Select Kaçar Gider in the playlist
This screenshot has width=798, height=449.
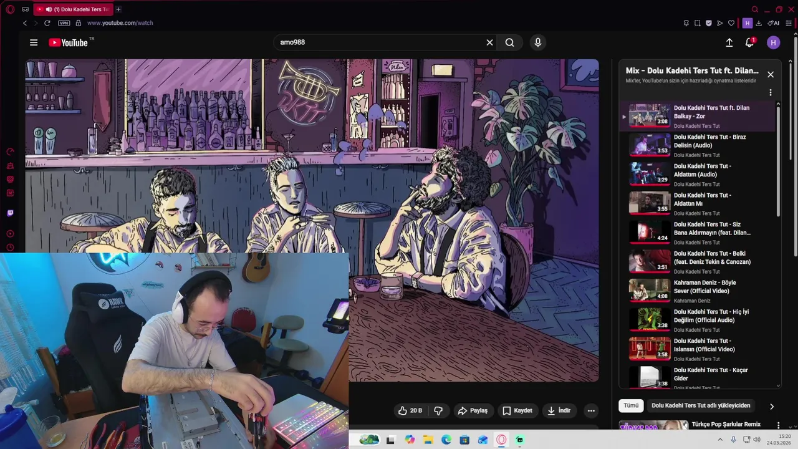coord(698,377)
